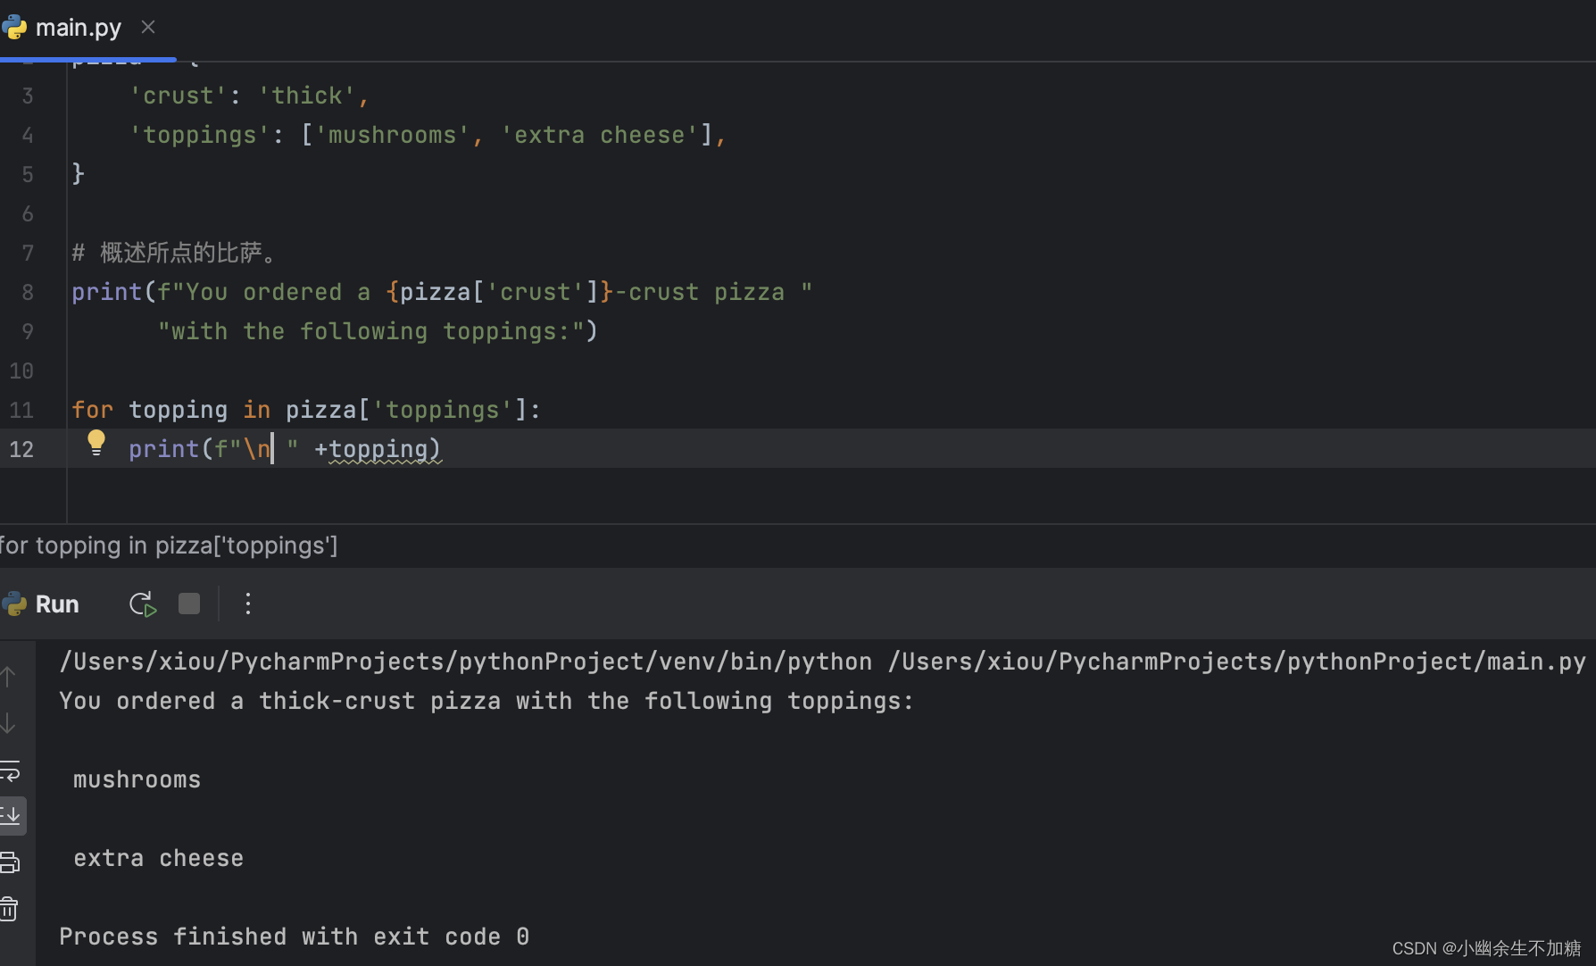The image size is (1596, 966).
Task: Click the down arrow in the Run console sidebar
Action: click(x=9, y=723)
